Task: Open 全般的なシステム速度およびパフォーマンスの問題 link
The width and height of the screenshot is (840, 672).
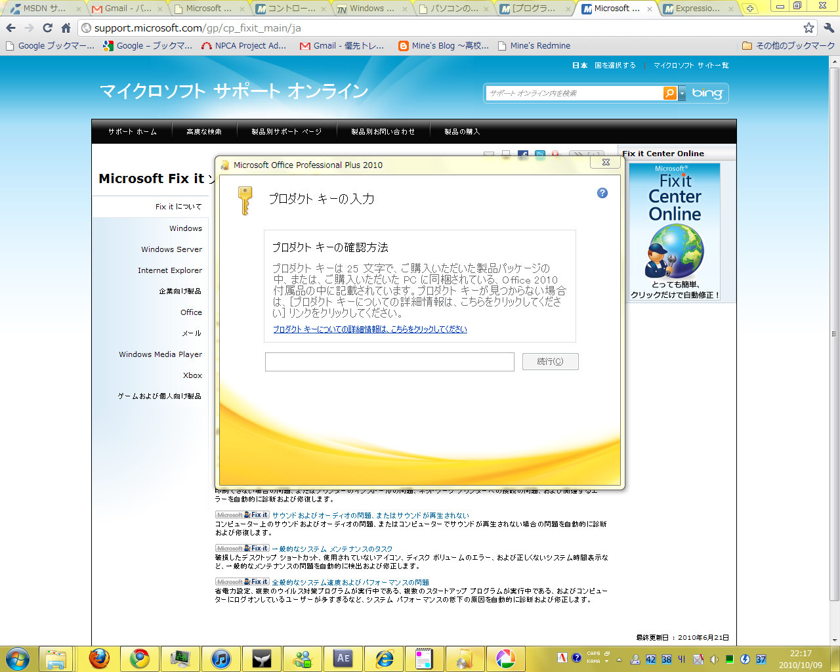Action: pos(350,583)
